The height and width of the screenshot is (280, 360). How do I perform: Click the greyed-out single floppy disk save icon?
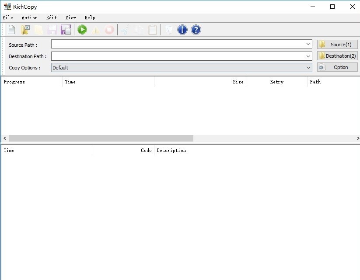coord(52,30)
